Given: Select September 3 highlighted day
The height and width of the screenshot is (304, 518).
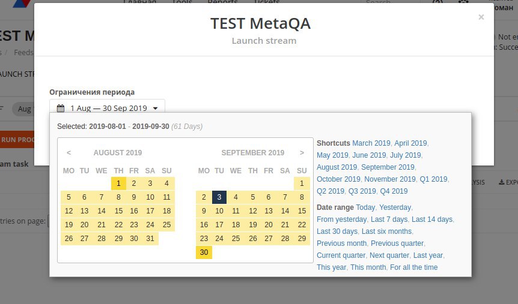Looking at the screenshot, I should [219, 197].
